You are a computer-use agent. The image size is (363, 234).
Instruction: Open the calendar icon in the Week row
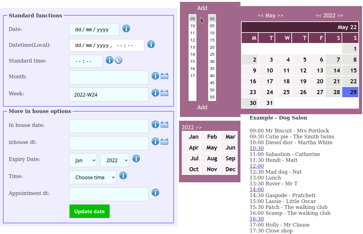[164, 93]
